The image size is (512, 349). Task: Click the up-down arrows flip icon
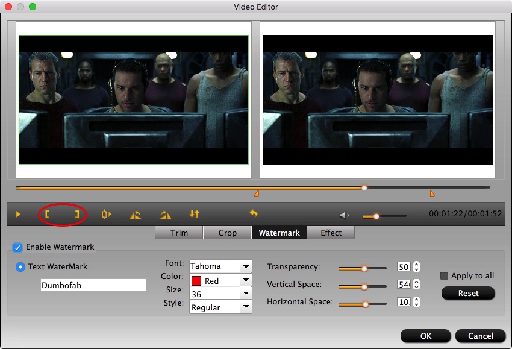point(195,214)
